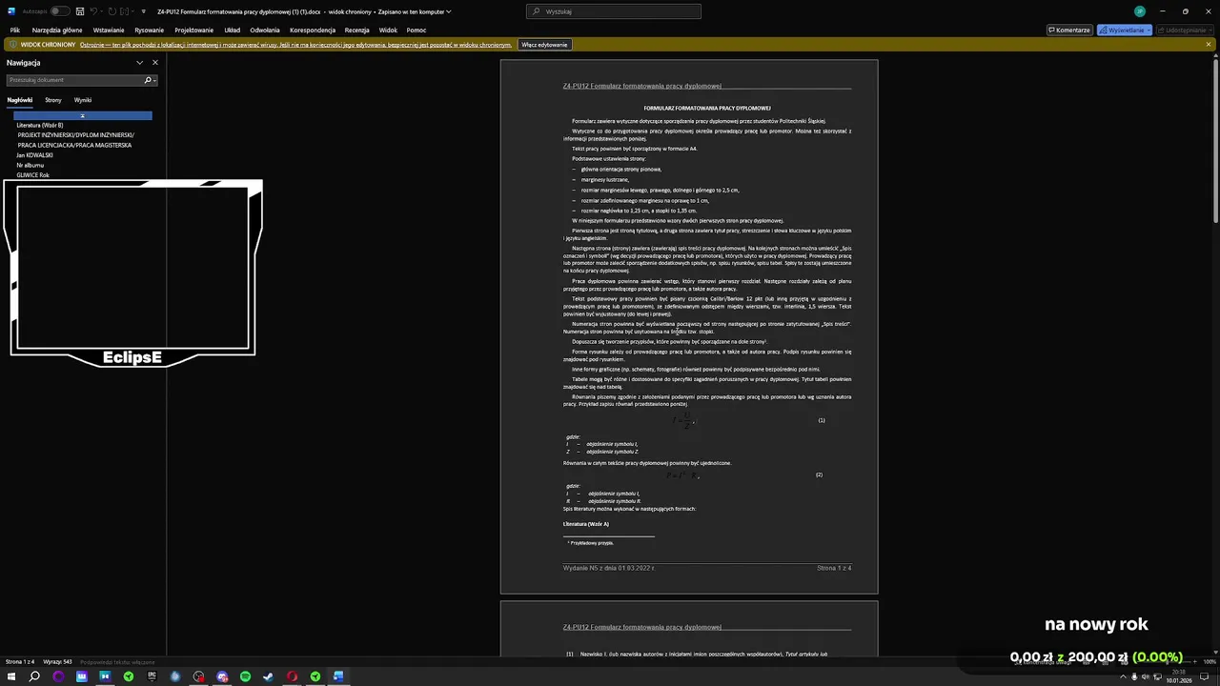Image resolution: width=1220 pixels, height=686 pixels.
Task: Click the Wyszukaj search box
Action: point(613,11)
